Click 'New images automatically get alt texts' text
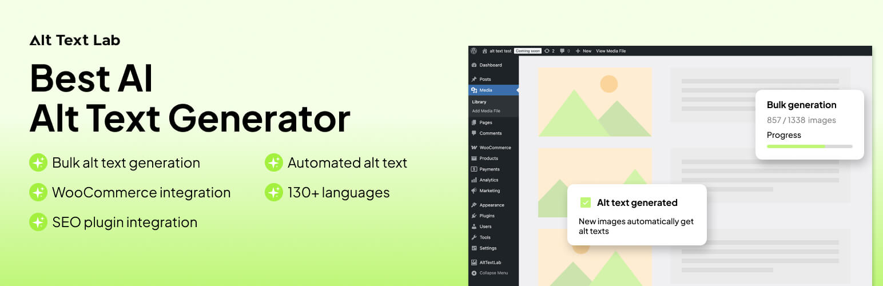The width and height of the screenshot is (883, 286). tap(636, 227)
